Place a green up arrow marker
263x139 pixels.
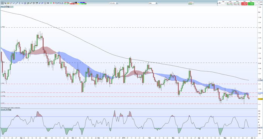[51, 3]
